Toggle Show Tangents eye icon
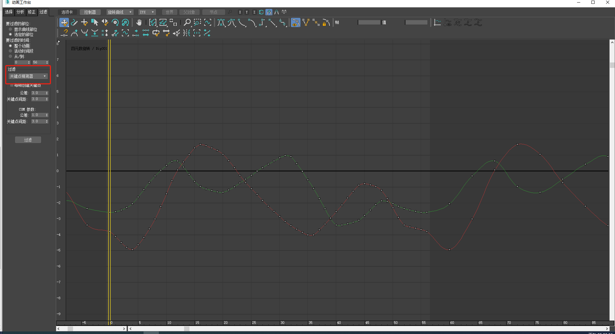615x334 pixels. [x=296, y=23]
